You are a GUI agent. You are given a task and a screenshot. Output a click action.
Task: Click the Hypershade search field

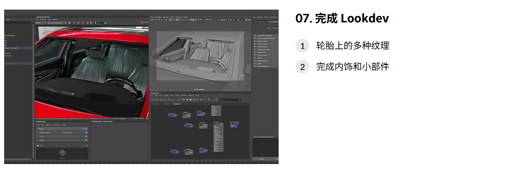pyautogui.click(x=230, y=100)
